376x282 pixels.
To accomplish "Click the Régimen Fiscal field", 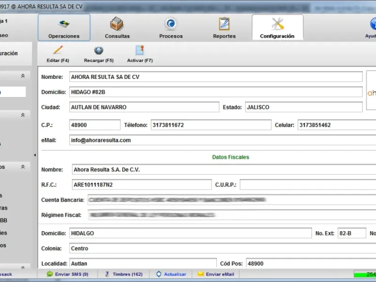I will point(232,215).
